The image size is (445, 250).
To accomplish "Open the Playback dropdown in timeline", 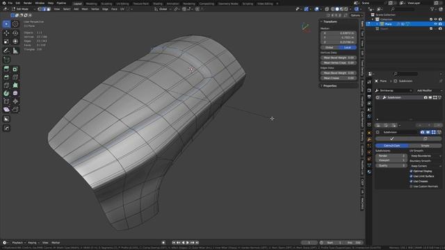I will click(x=18, y=243).
